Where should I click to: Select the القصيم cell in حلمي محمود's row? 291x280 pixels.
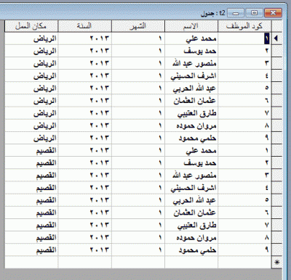[x=31, y=250]
